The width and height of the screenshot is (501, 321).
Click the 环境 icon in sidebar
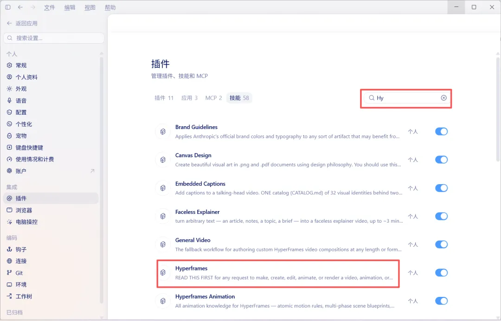pyautogui.click(x=9, y=285)
